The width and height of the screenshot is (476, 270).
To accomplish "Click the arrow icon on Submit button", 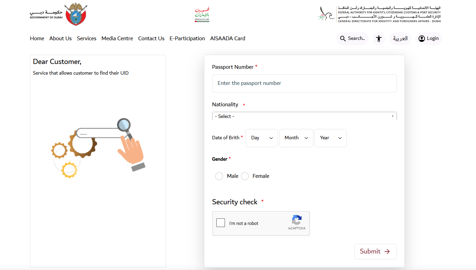I will coord(387,251).
